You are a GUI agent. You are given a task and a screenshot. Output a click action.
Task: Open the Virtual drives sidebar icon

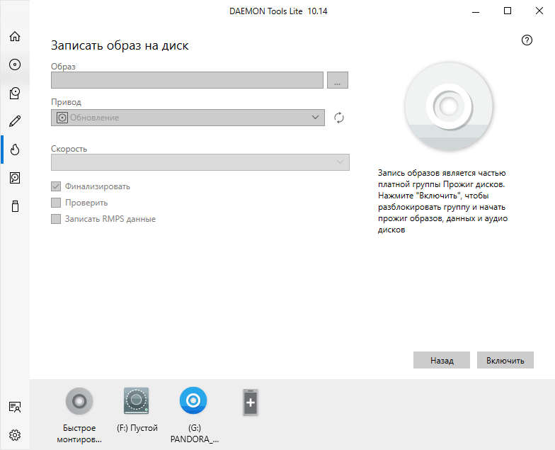coord(15,94)
